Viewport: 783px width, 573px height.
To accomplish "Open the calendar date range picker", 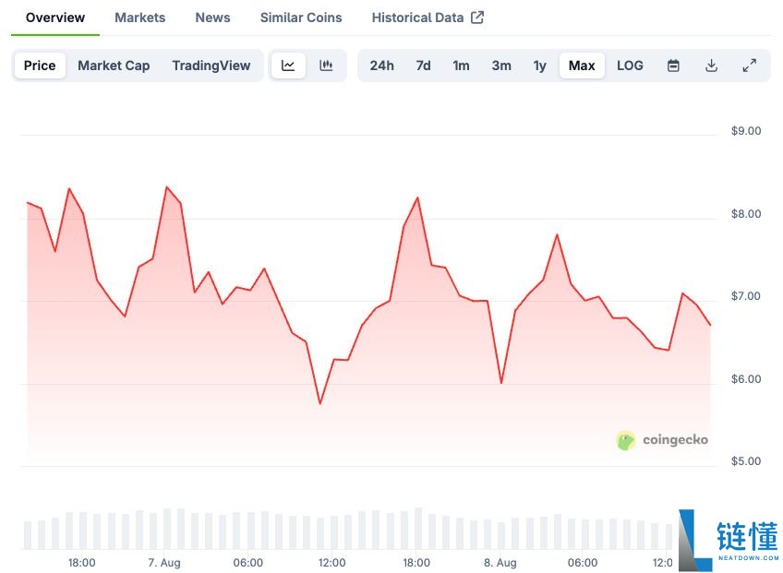I will coord(673,66).
